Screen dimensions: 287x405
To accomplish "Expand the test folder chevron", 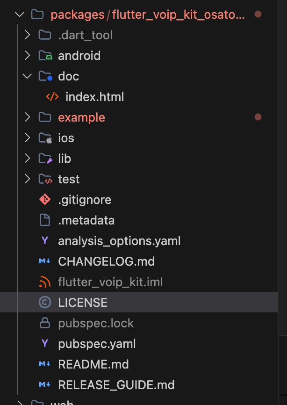I will click(27, 179).
